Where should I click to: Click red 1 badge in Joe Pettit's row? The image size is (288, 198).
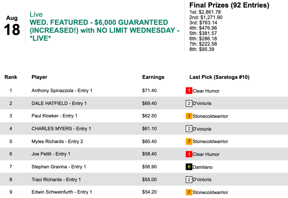(x=189, y=154)
